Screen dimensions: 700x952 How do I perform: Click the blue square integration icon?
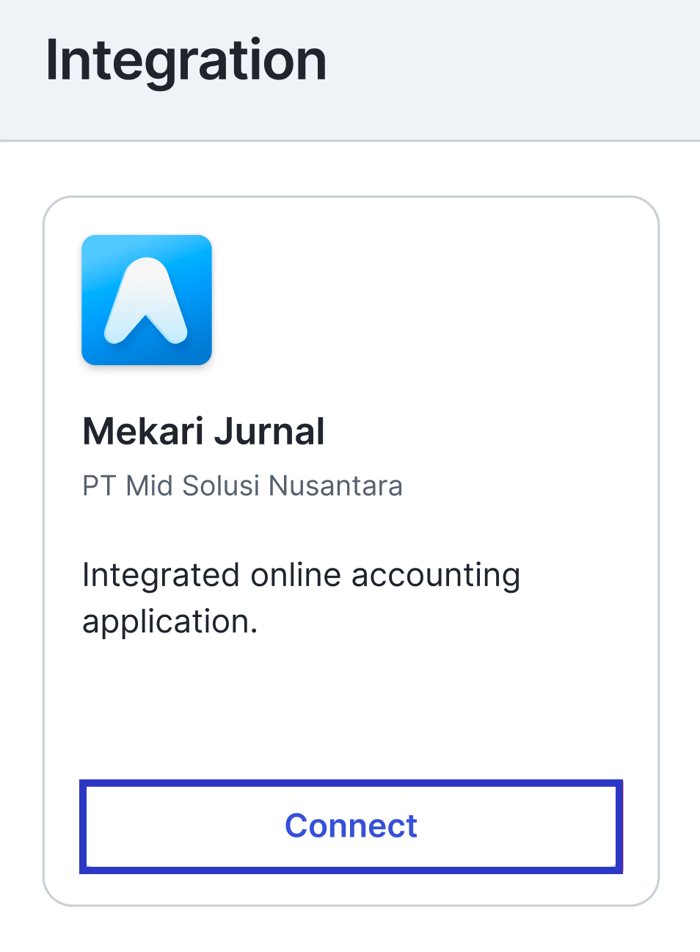147,300
